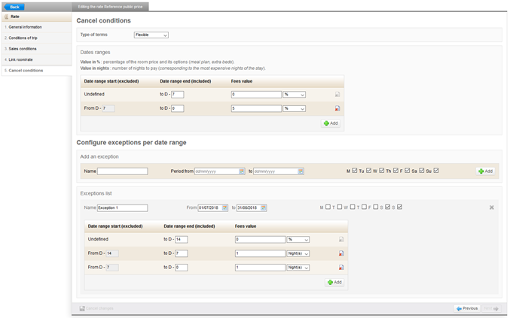Viewport: 510px width, 318px height.
Task: Uncheck Sunday in Add an exception
Action: pyautogui.click(x=436, y=171)
